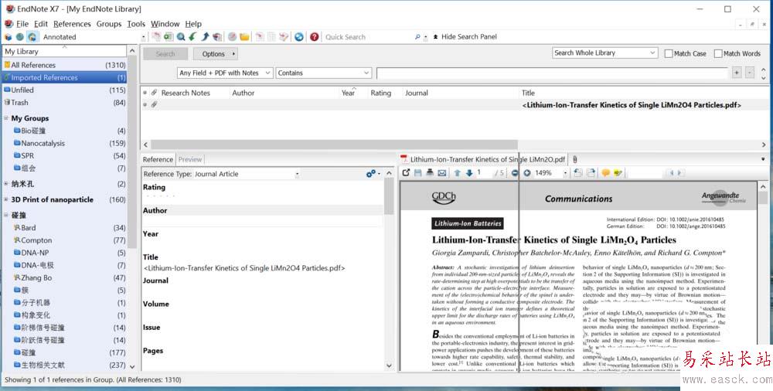
Task: Open the Reference Type Journal Article dropdown
Action: point(297,174)
